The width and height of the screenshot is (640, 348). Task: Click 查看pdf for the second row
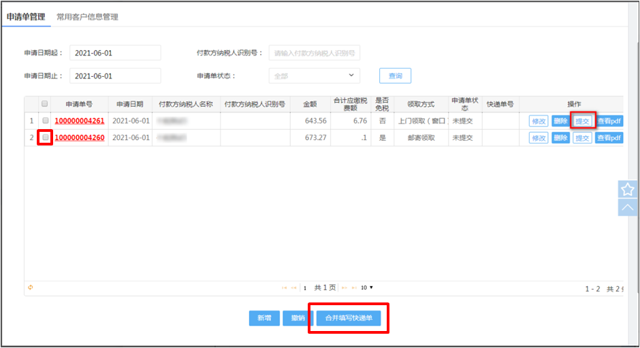609,138
